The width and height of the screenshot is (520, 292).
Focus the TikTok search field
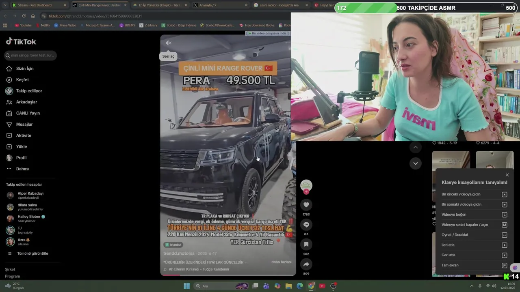pyautogui.click(x=30, y=55)
